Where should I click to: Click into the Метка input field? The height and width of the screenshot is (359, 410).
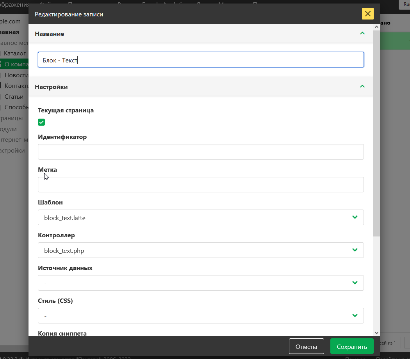[x=201, y=185]
